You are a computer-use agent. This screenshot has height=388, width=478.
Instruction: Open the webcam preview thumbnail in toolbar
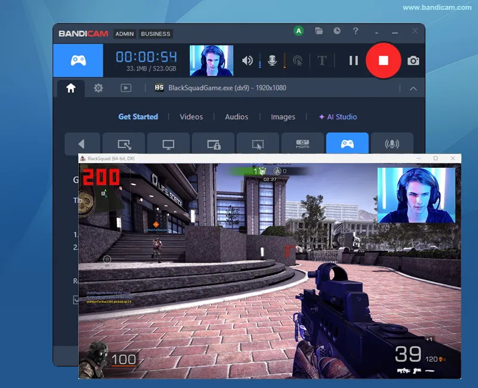tap(212, 61)
